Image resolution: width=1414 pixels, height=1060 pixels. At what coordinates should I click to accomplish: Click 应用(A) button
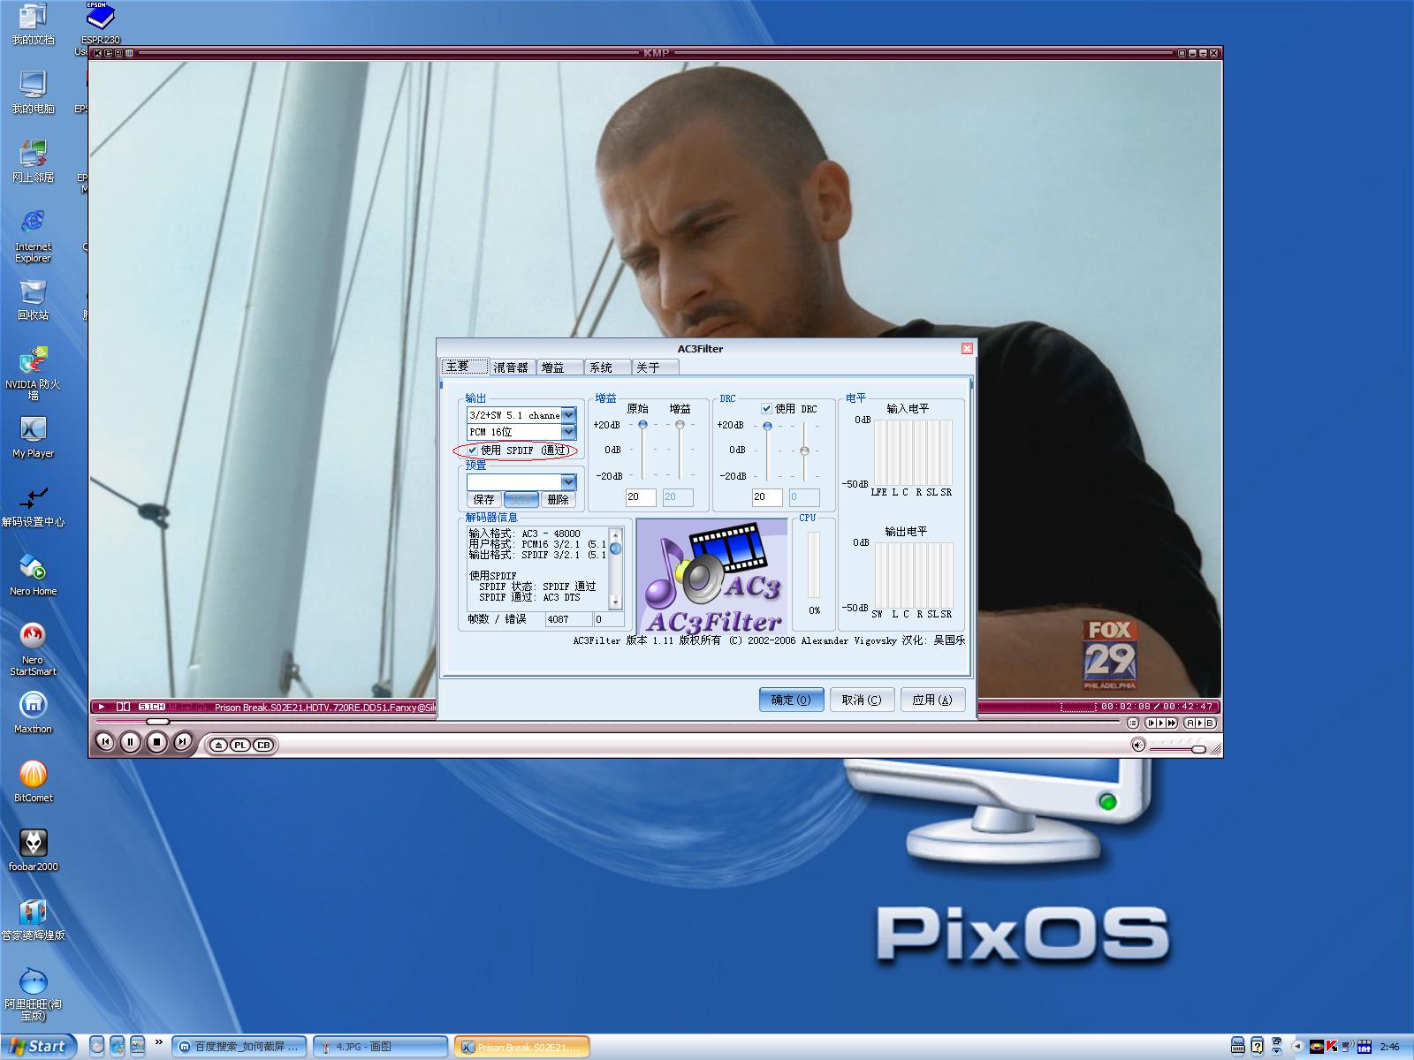932,700
